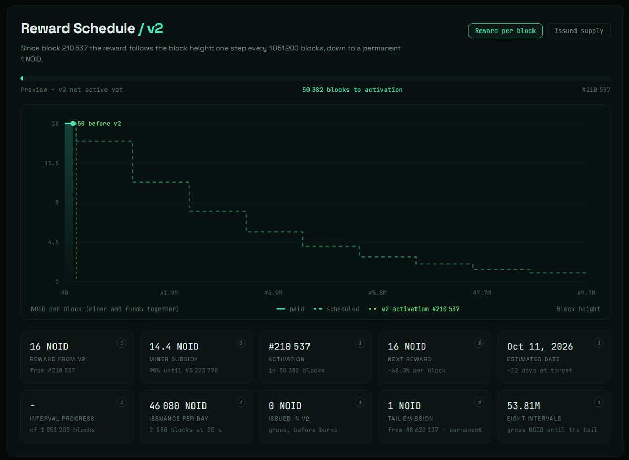Click the '53.81M' eight intervals value
629x460 pixels.
click(524, 406)
